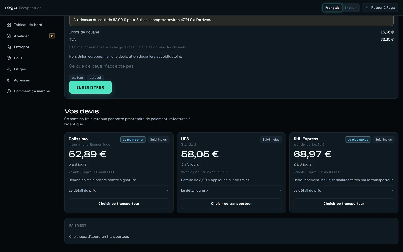Click the Adresses location pin icon
Screen dimensions: 403x252
(x=9, y=80)
